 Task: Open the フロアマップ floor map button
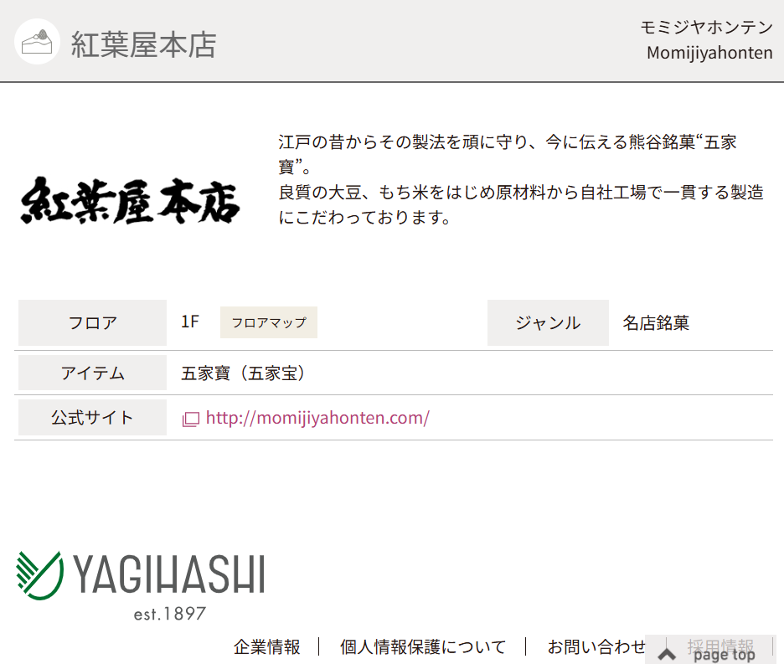pos(269,322)
